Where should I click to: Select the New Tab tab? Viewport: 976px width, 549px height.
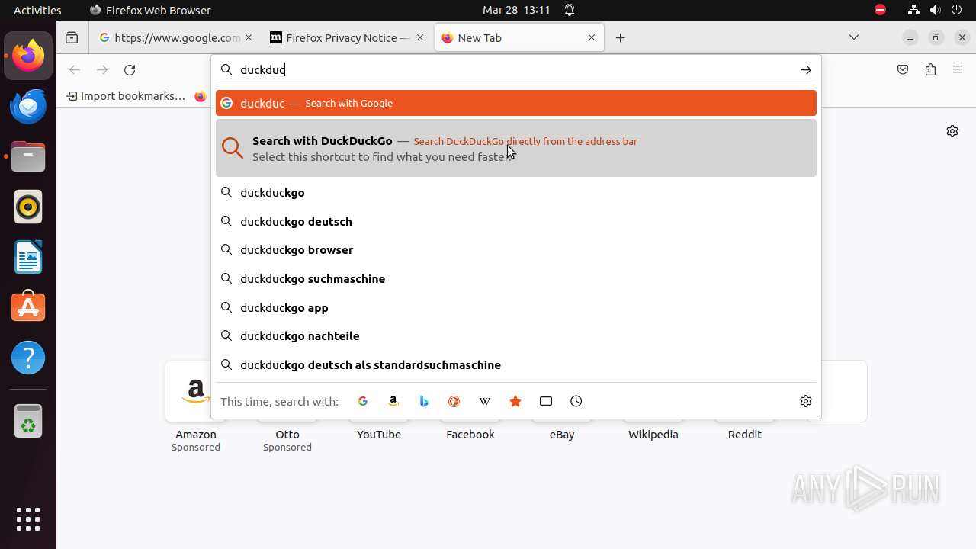[x=519, y=37]
